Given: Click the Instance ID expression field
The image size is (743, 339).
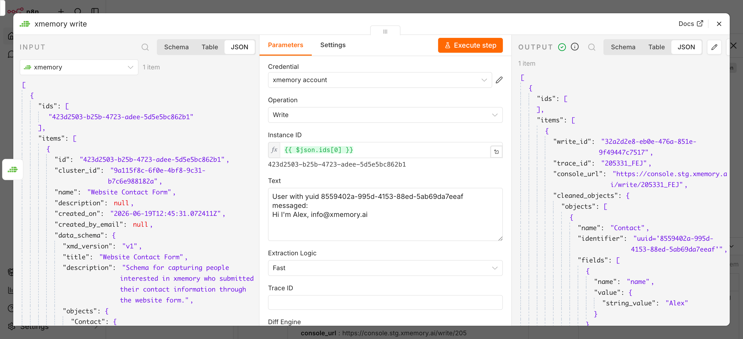Looking at the screenshot, I should tap(385, 150).
